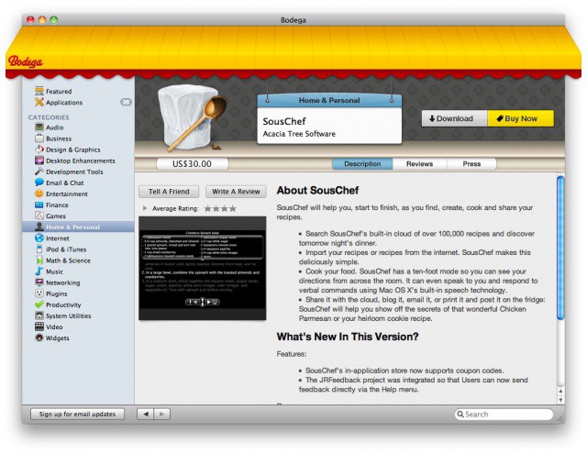
Task: Open the Internet globe icon
Action: coord(39,238)
